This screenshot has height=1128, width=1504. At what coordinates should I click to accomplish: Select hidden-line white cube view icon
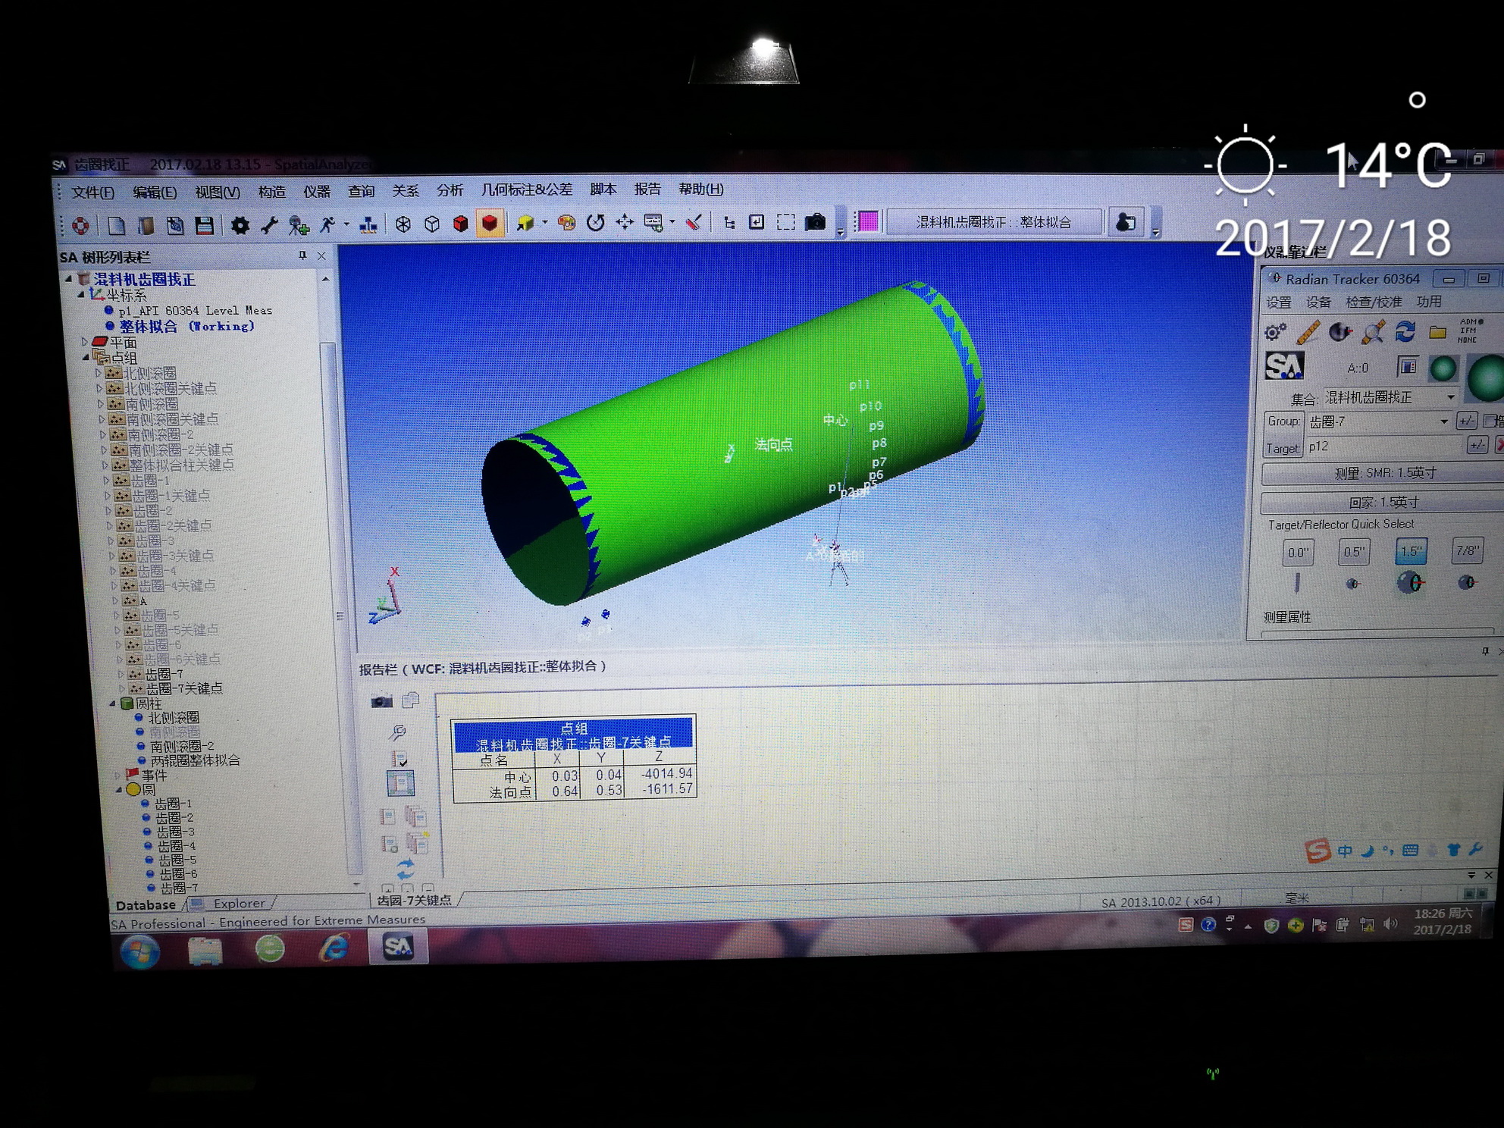[x=431, y=224]
